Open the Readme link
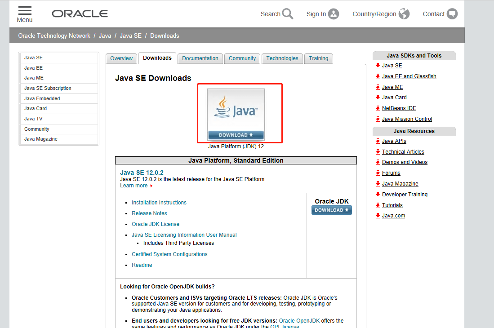Viewport: 494px width, 328px height. tap(142, 265)
